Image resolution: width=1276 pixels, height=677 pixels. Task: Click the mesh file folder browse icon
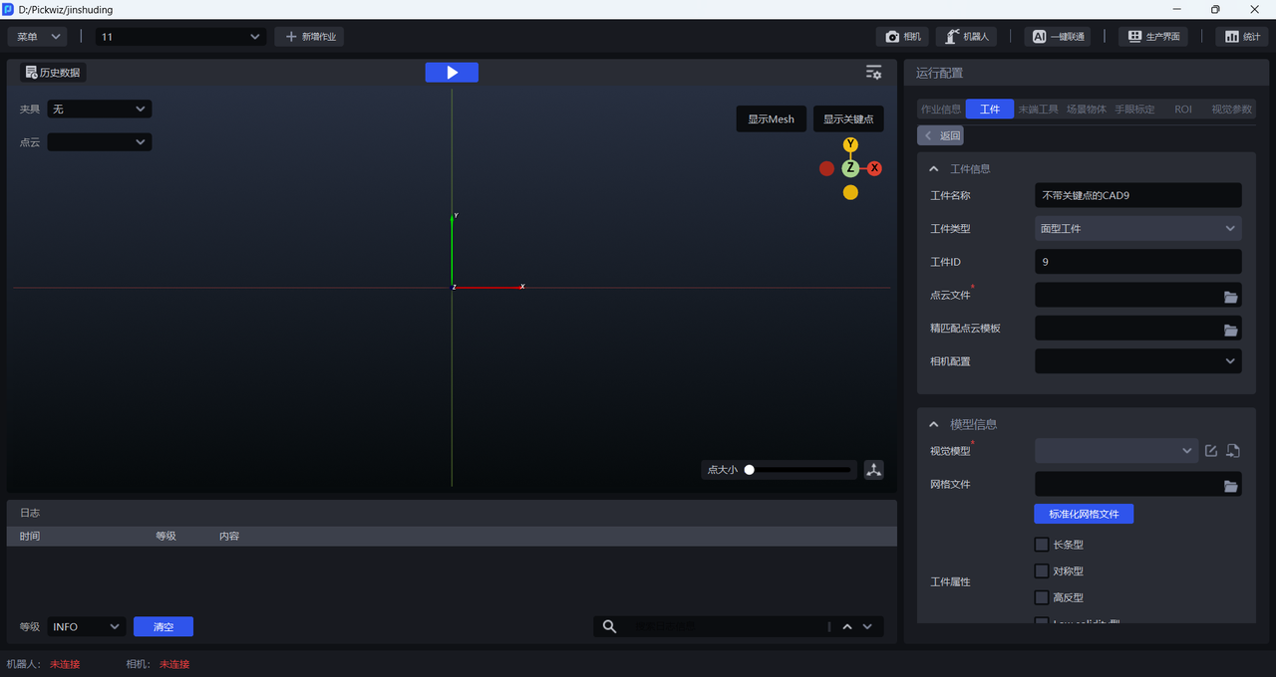point(1230,485)
